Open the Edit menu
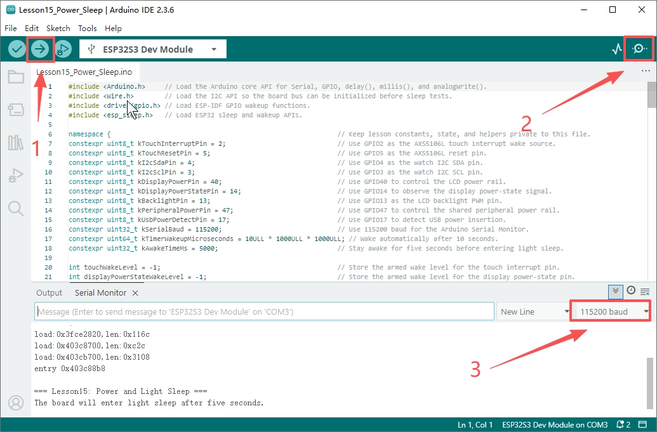 click(32, 28)
